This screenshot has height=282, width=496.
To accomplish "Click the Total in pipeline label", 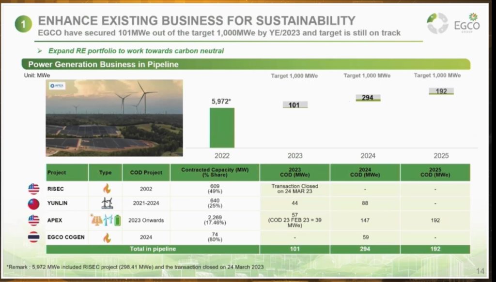I will click(x=153, y=249).
